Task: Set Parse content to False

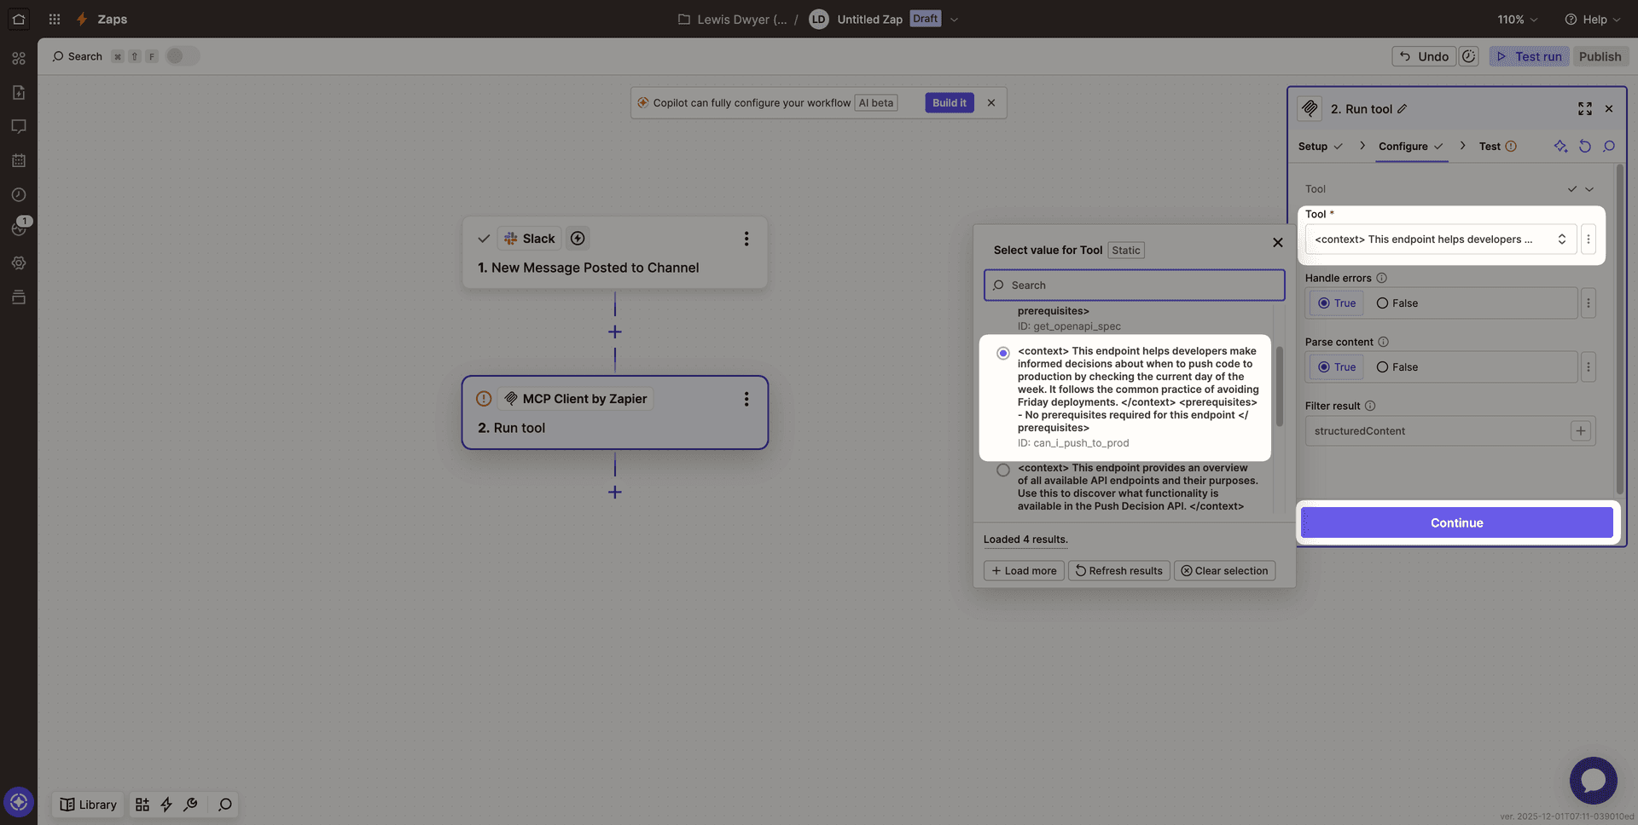Action: click(1383, 367)
